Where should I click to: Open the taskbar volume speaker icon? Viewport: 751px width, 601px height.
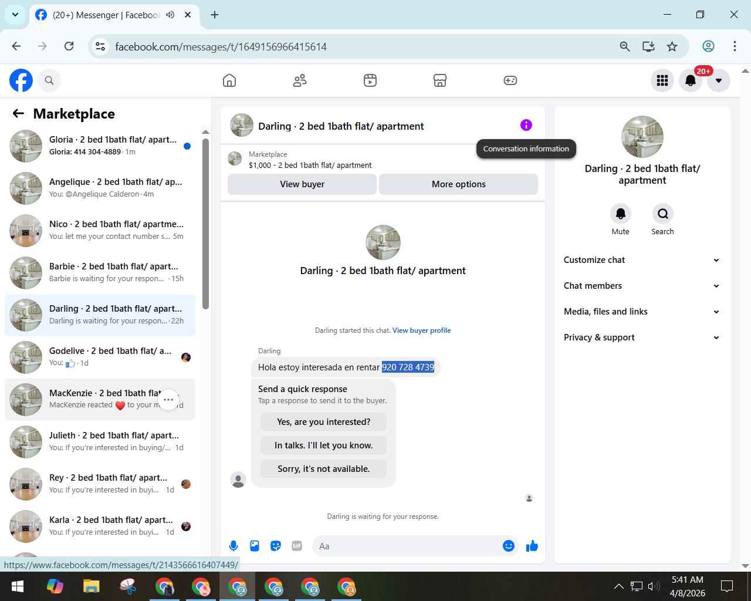coord(654,586)
